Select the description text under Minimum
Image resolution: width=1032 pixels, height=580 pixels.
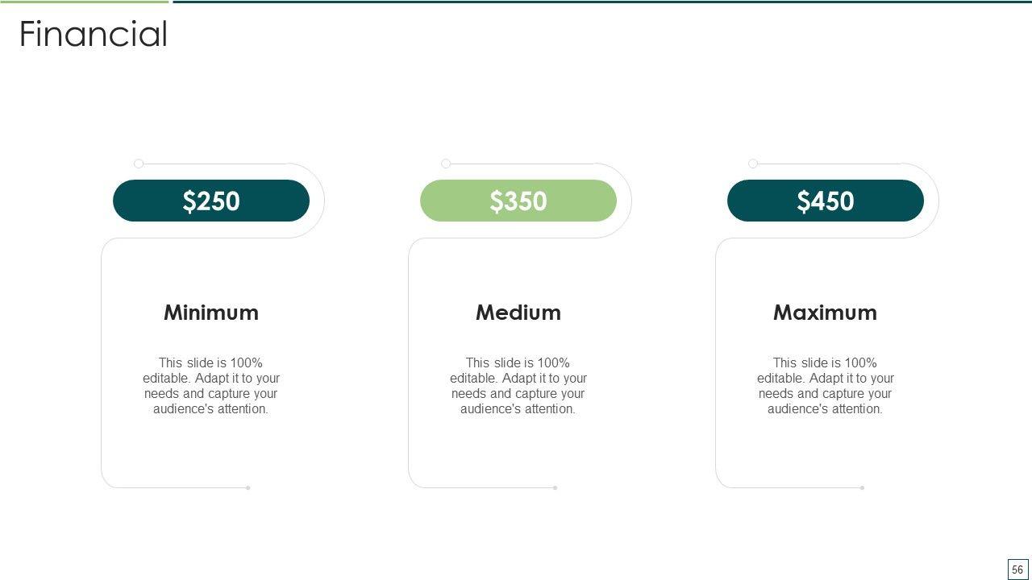(x=211, y=386)
